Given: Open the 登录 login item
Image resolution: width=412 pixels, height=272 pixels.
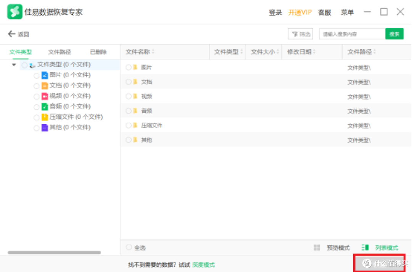Looking at the screenshot, I should click(x=275, y=12).
